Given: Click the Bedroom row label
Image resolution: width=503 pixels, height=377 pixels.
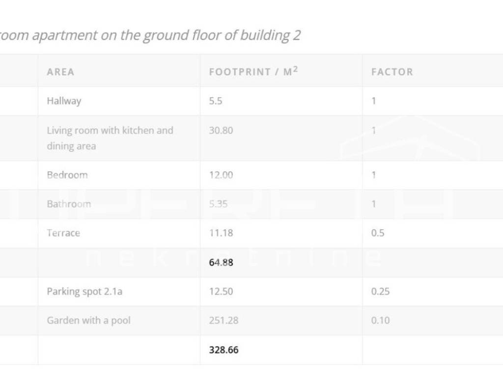Looking at the screenshot, I should [x=67, y=175].
